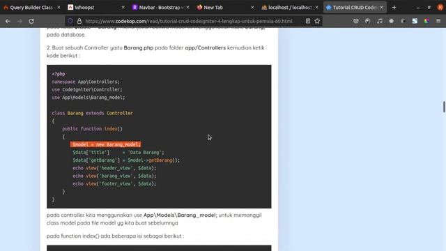Minimize the Firefox window
This screenshot has height=251, width=446.
(418, 8)
